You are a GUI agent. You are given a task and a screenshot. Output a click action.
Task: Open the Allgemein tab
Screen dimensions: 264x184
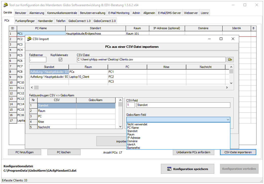pyautogui.click(x=149, y=13)
